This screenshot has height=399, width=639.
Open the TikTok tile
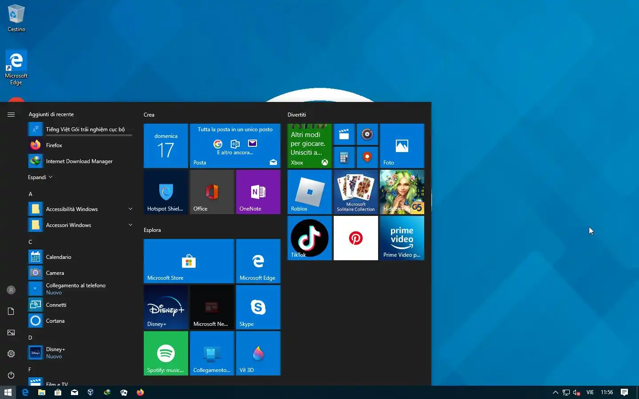(310, 238)
